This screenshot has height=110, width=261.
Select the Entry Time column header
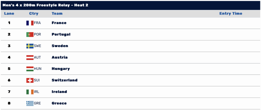point(231,14)
